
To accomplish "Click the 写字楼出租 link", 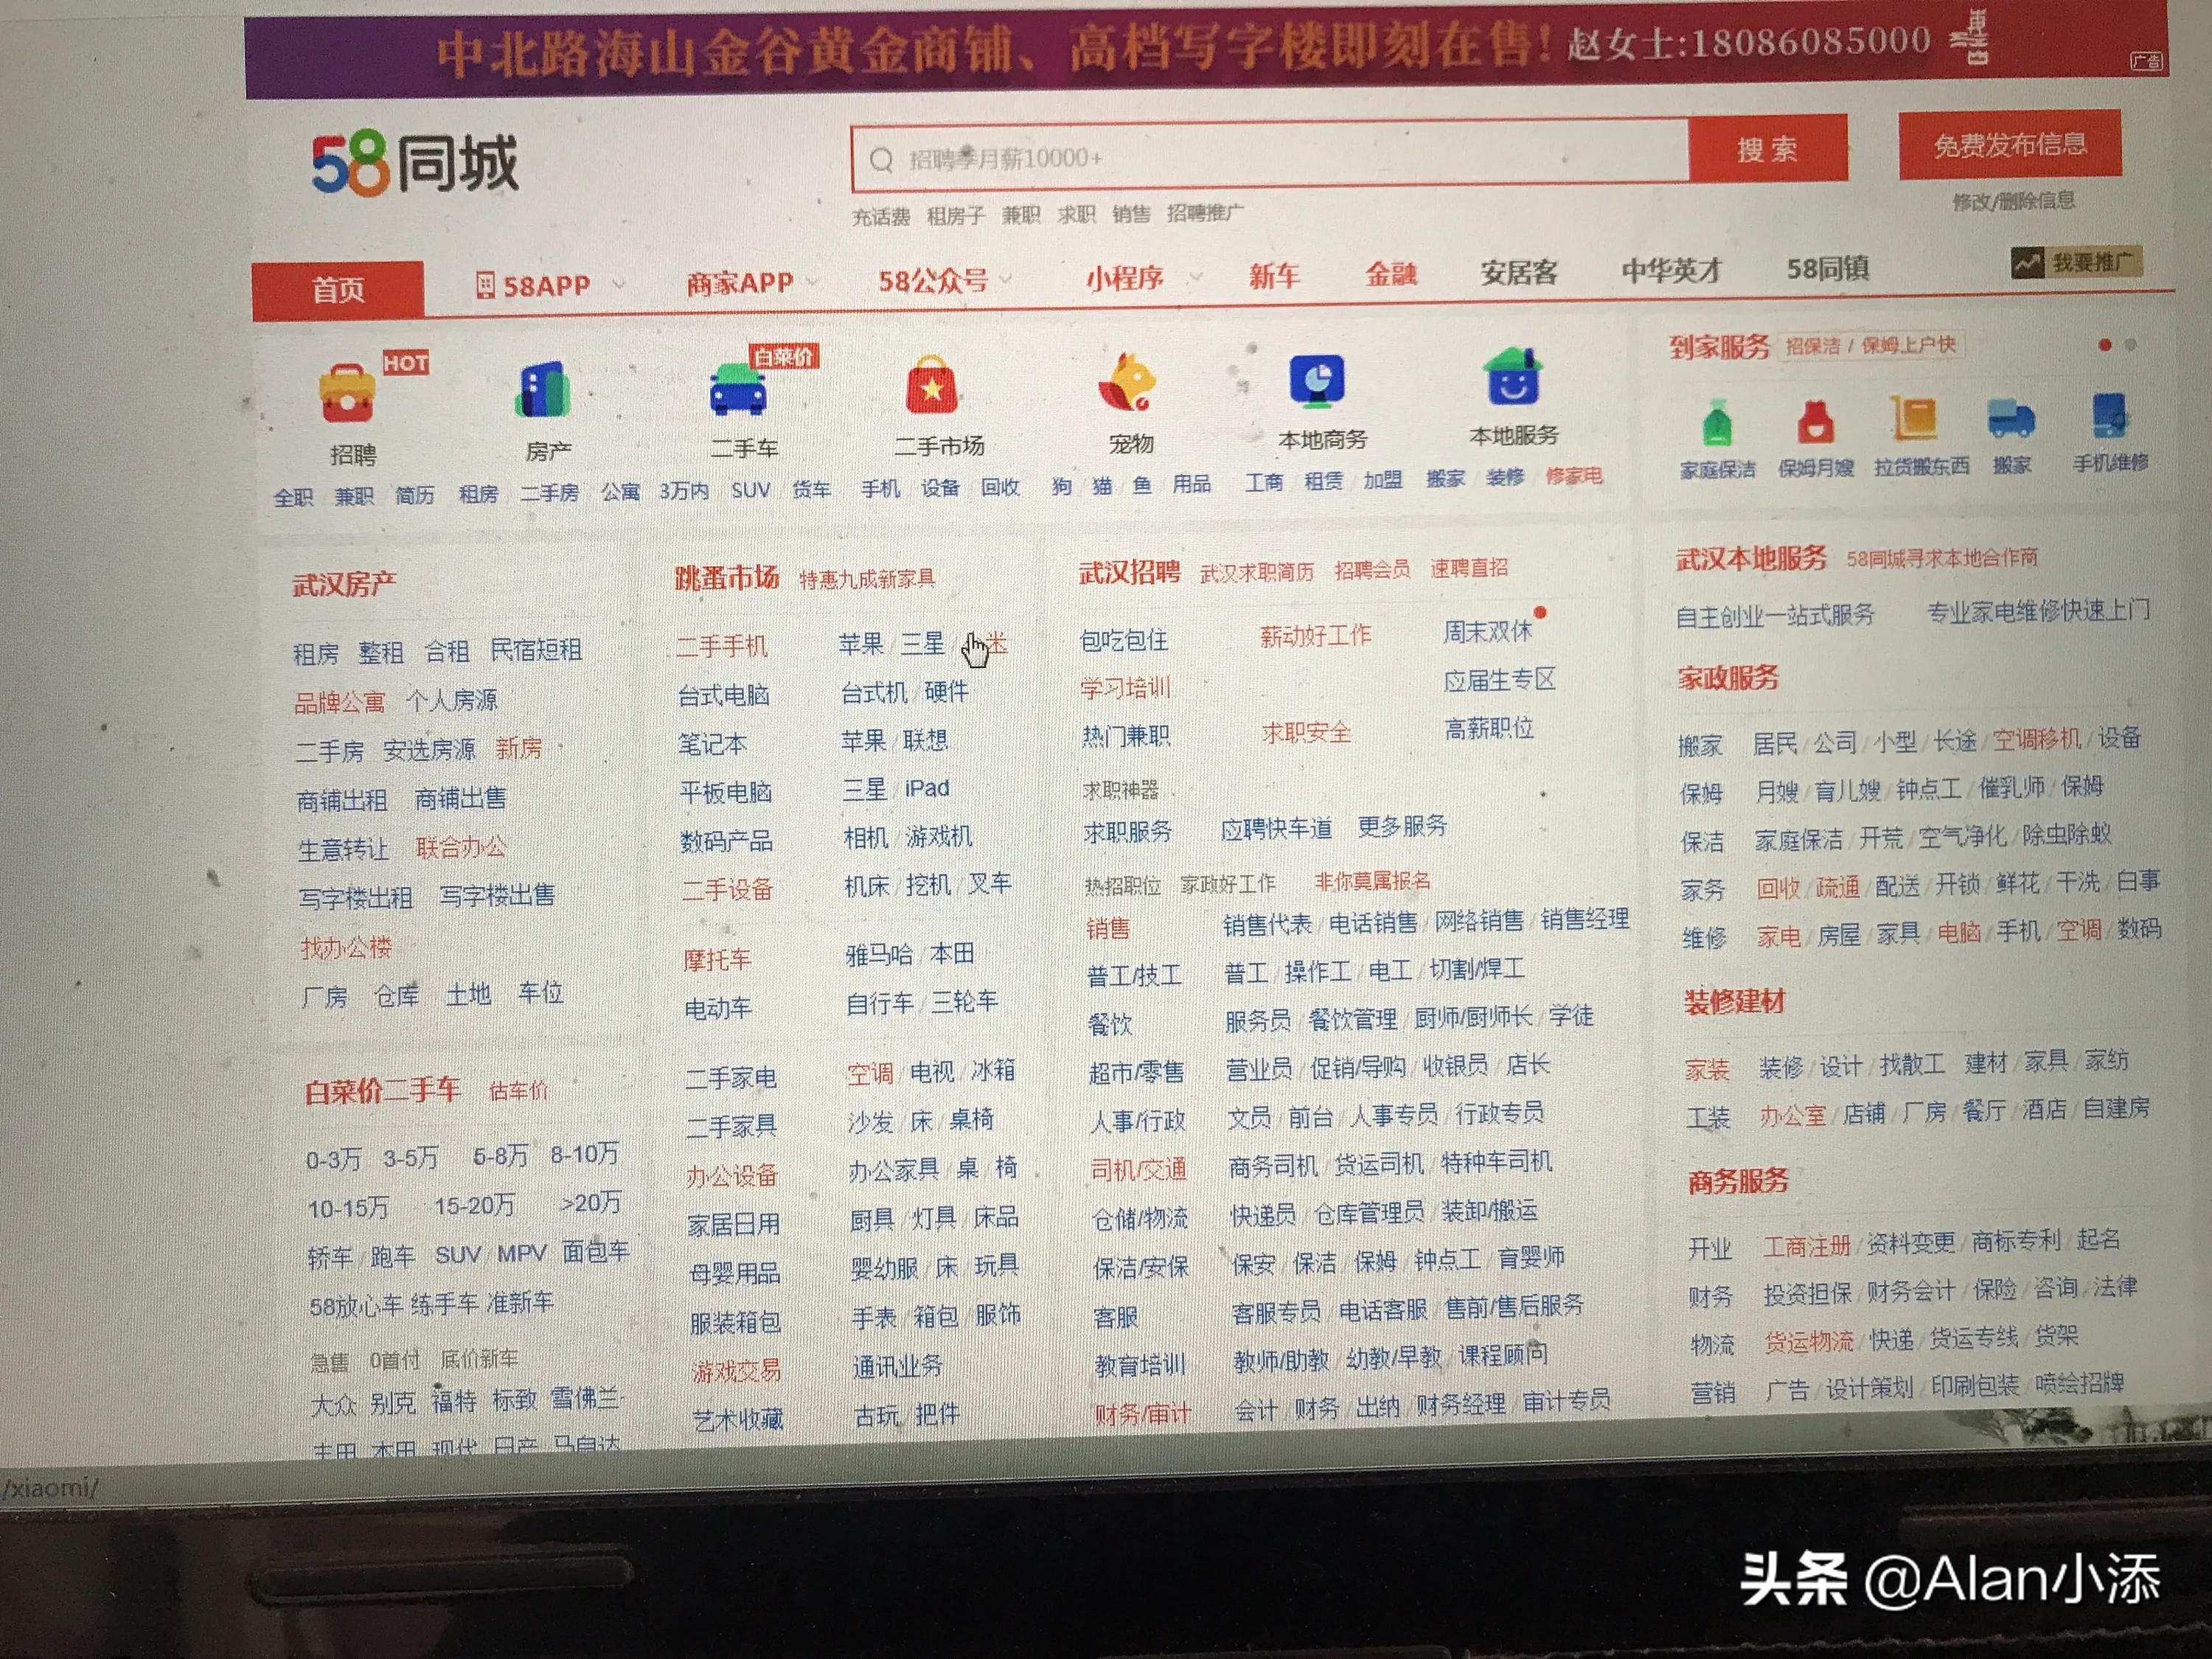I will (x=356, y=898).
